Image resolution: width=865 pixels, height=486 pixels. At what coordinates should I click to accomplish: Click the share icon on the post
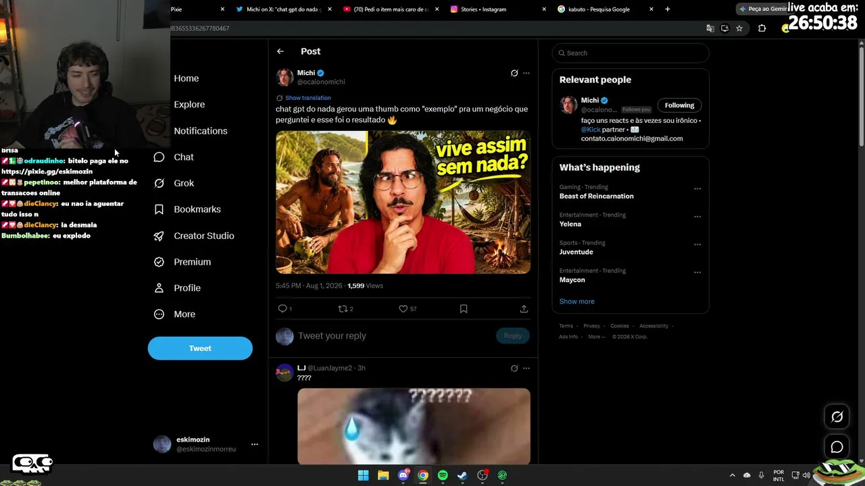pos(524,308)
